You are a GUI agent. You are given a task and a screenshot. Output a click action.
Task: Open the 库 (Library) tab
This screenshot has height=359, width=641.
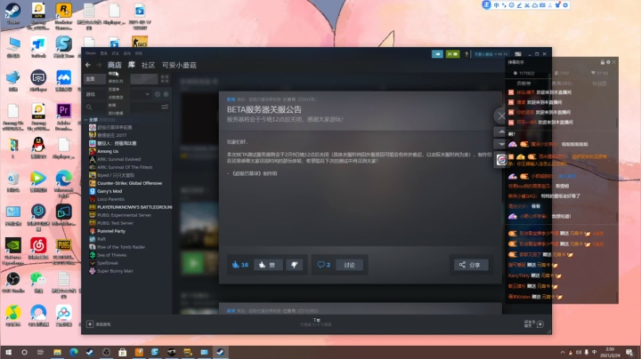[x=132, y=65]
